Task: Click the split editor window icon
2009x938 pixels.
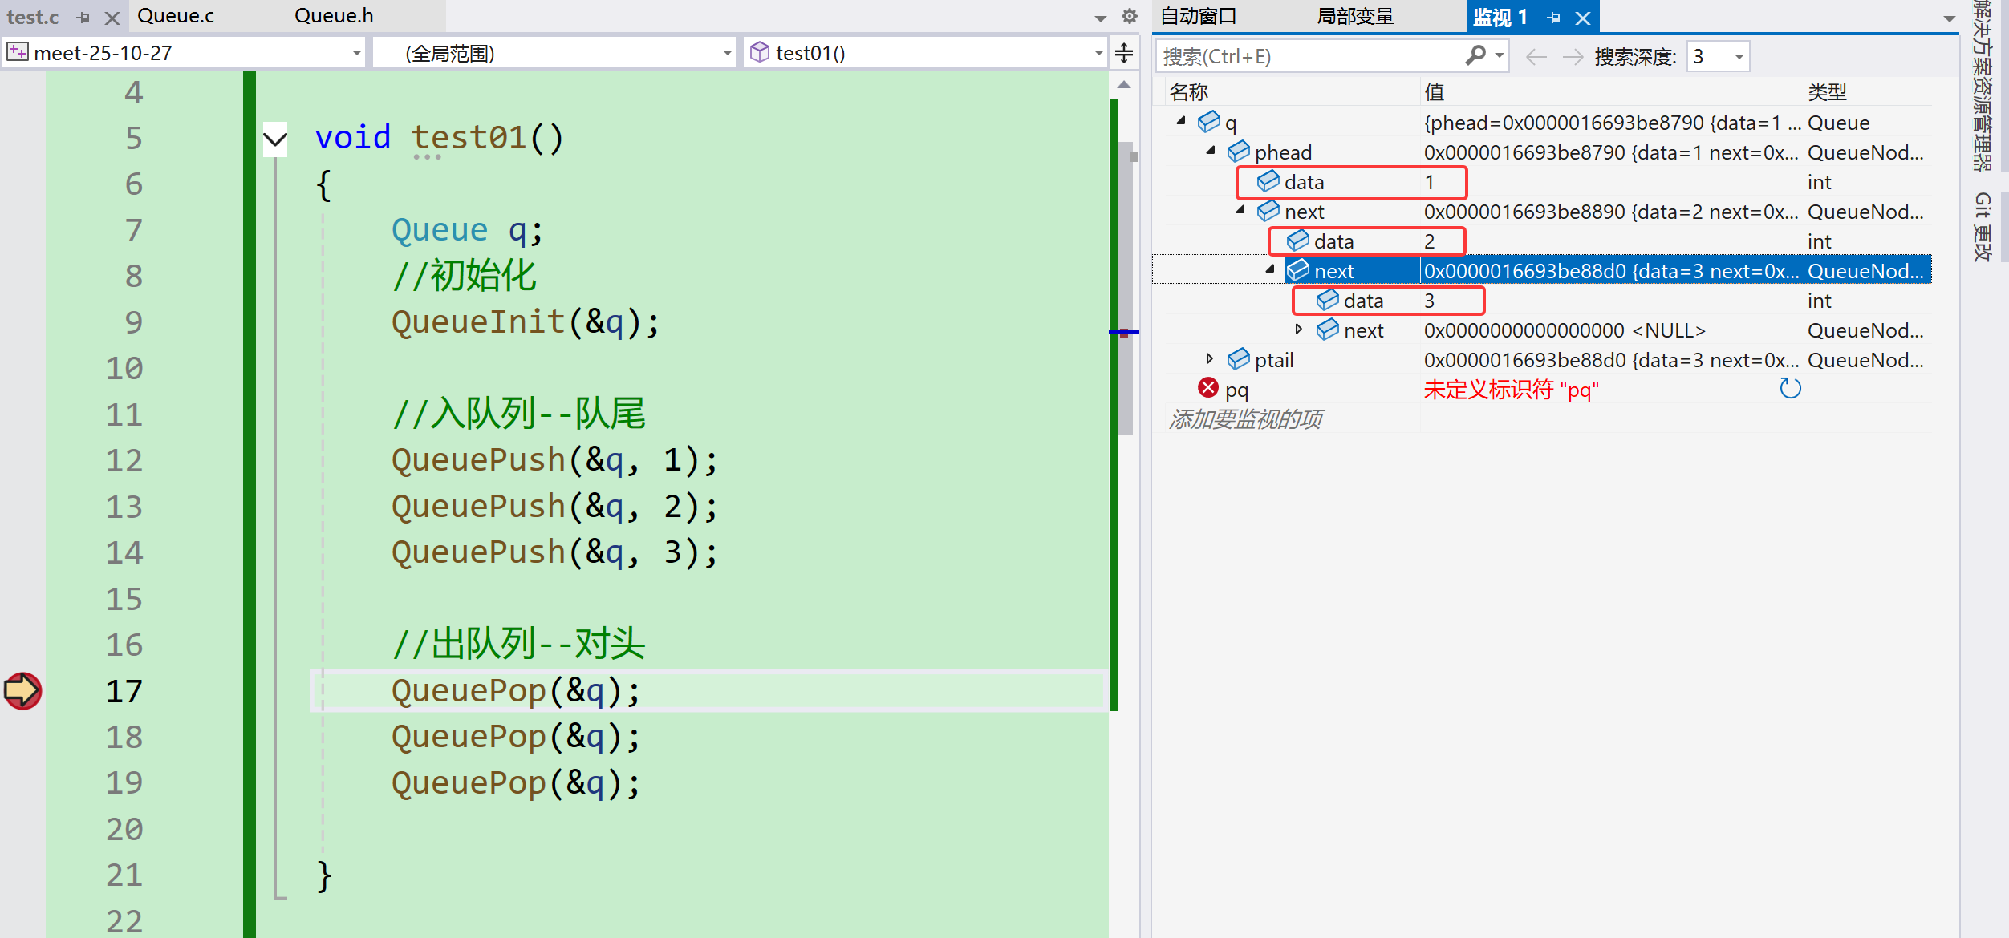Action: (x=1124, y=53)
